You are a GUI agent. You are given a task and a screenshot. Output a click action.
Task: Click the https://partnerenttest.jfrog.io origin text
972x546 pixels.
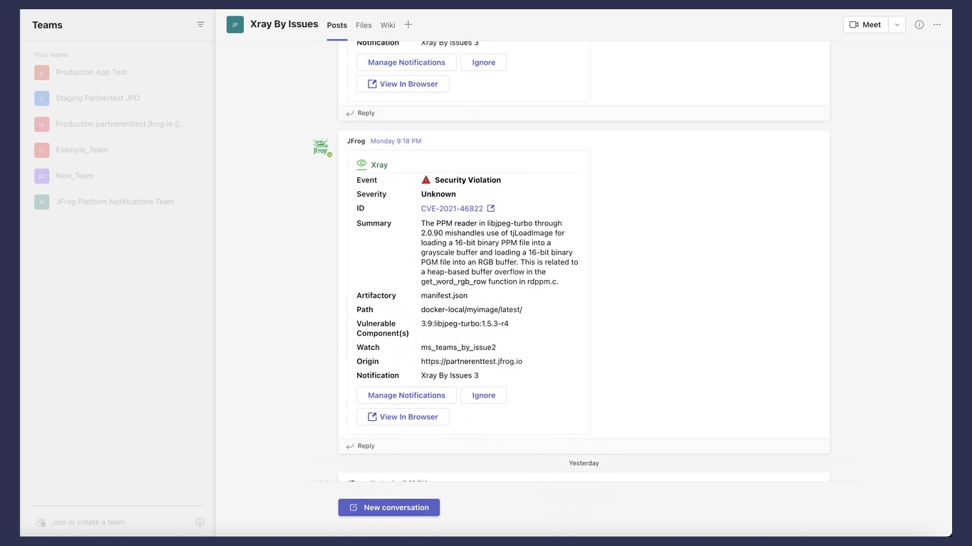click(472, 361)
